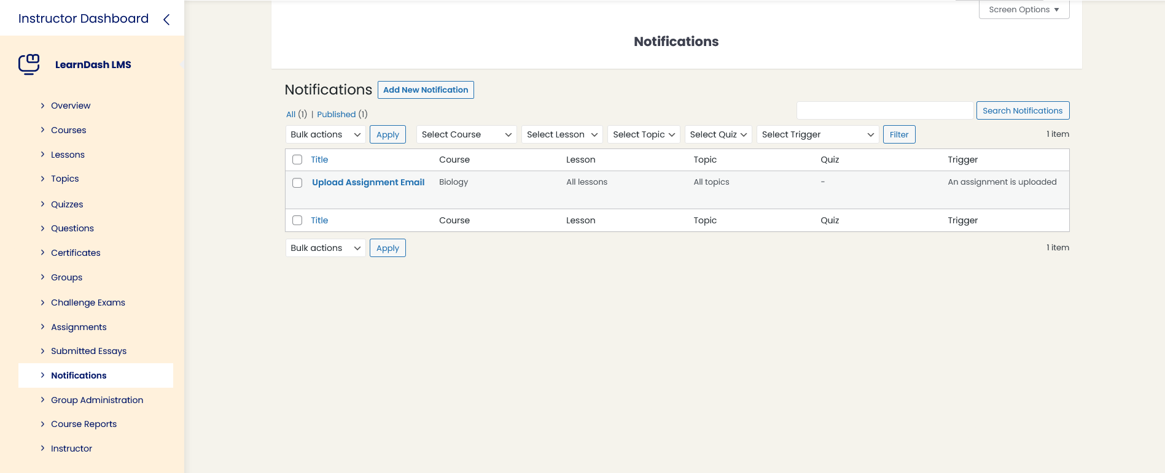Go to Course Reports menu item
This screenshot has width=1165, height=473.
point(84,424)
